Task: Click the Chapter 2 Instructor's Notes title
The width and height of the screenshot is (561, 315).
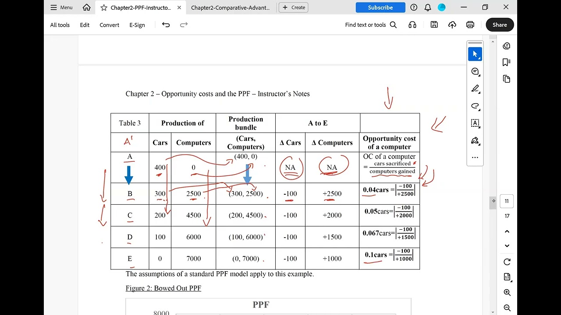Action: coord(218,94)
